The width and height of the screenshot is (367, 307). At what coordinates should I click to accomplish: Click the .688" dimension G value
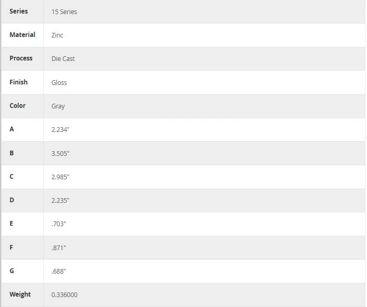click(58, 271)
